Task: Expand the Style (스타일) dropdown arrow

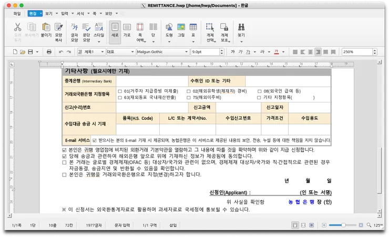Action: coord(99,42)
